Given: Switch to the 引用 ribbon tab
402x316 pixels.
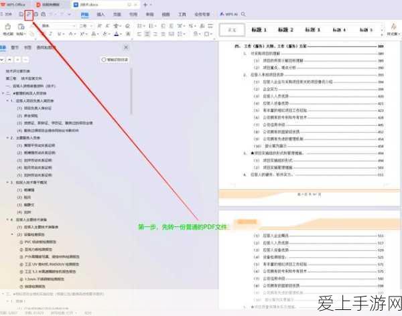Looking at the screenshot, I should pos(133,14).
